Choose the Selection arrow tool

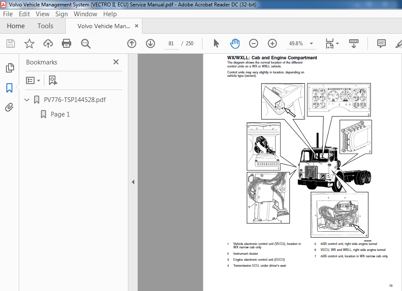216,44
